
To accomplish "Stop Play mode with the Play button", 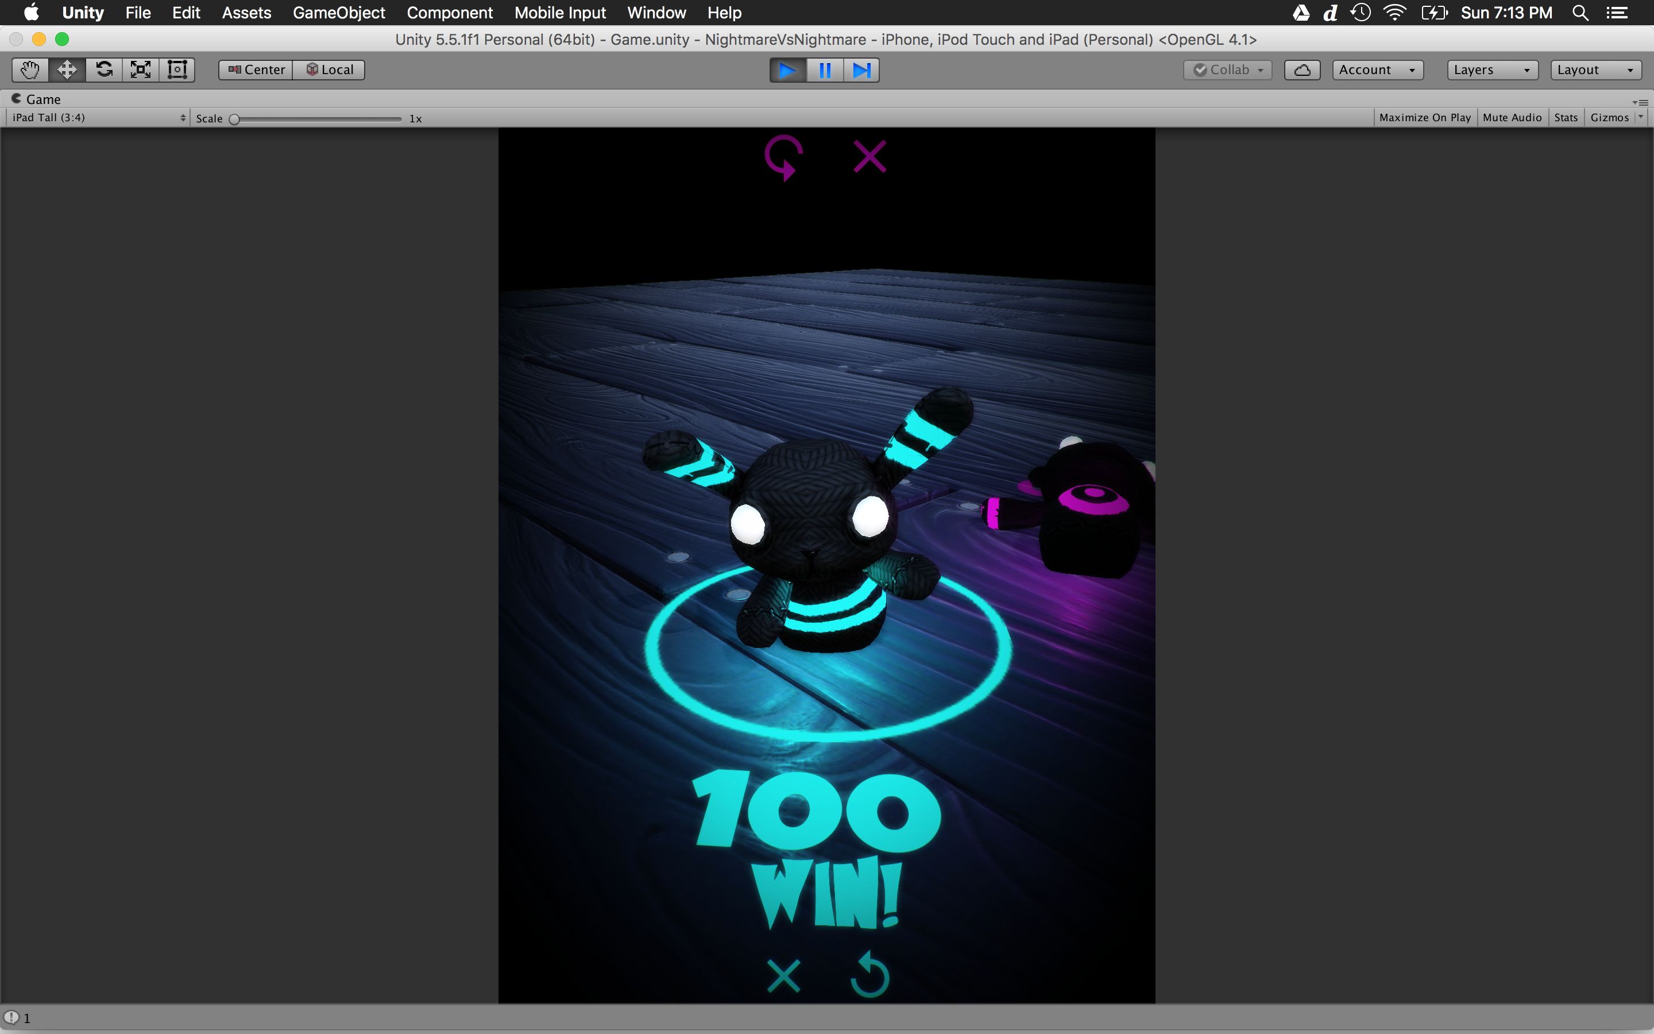I will point(787,70).
